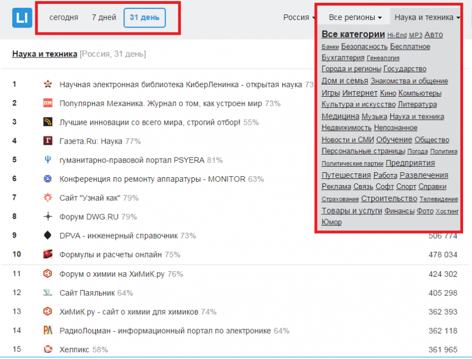Open Хелпикс link
Screen dimensions: 472x359
74,350
